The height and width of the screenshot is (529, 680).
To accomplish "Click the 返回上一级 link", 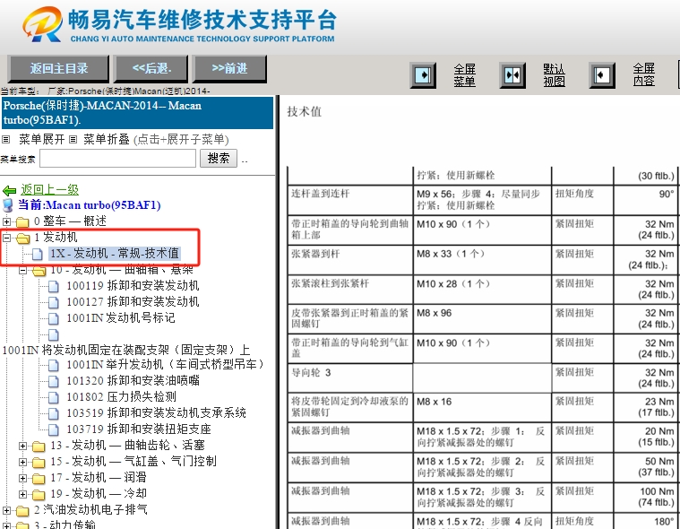I will tap(50, 190).
